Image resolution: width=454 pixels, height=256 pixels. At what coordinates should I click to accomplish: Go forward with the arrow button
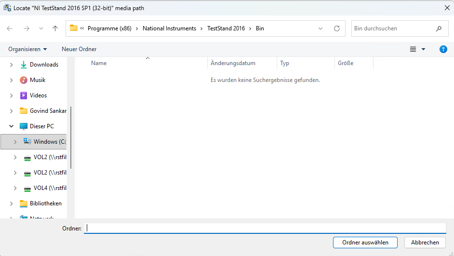pyautogui.click(x=27, y=28)
